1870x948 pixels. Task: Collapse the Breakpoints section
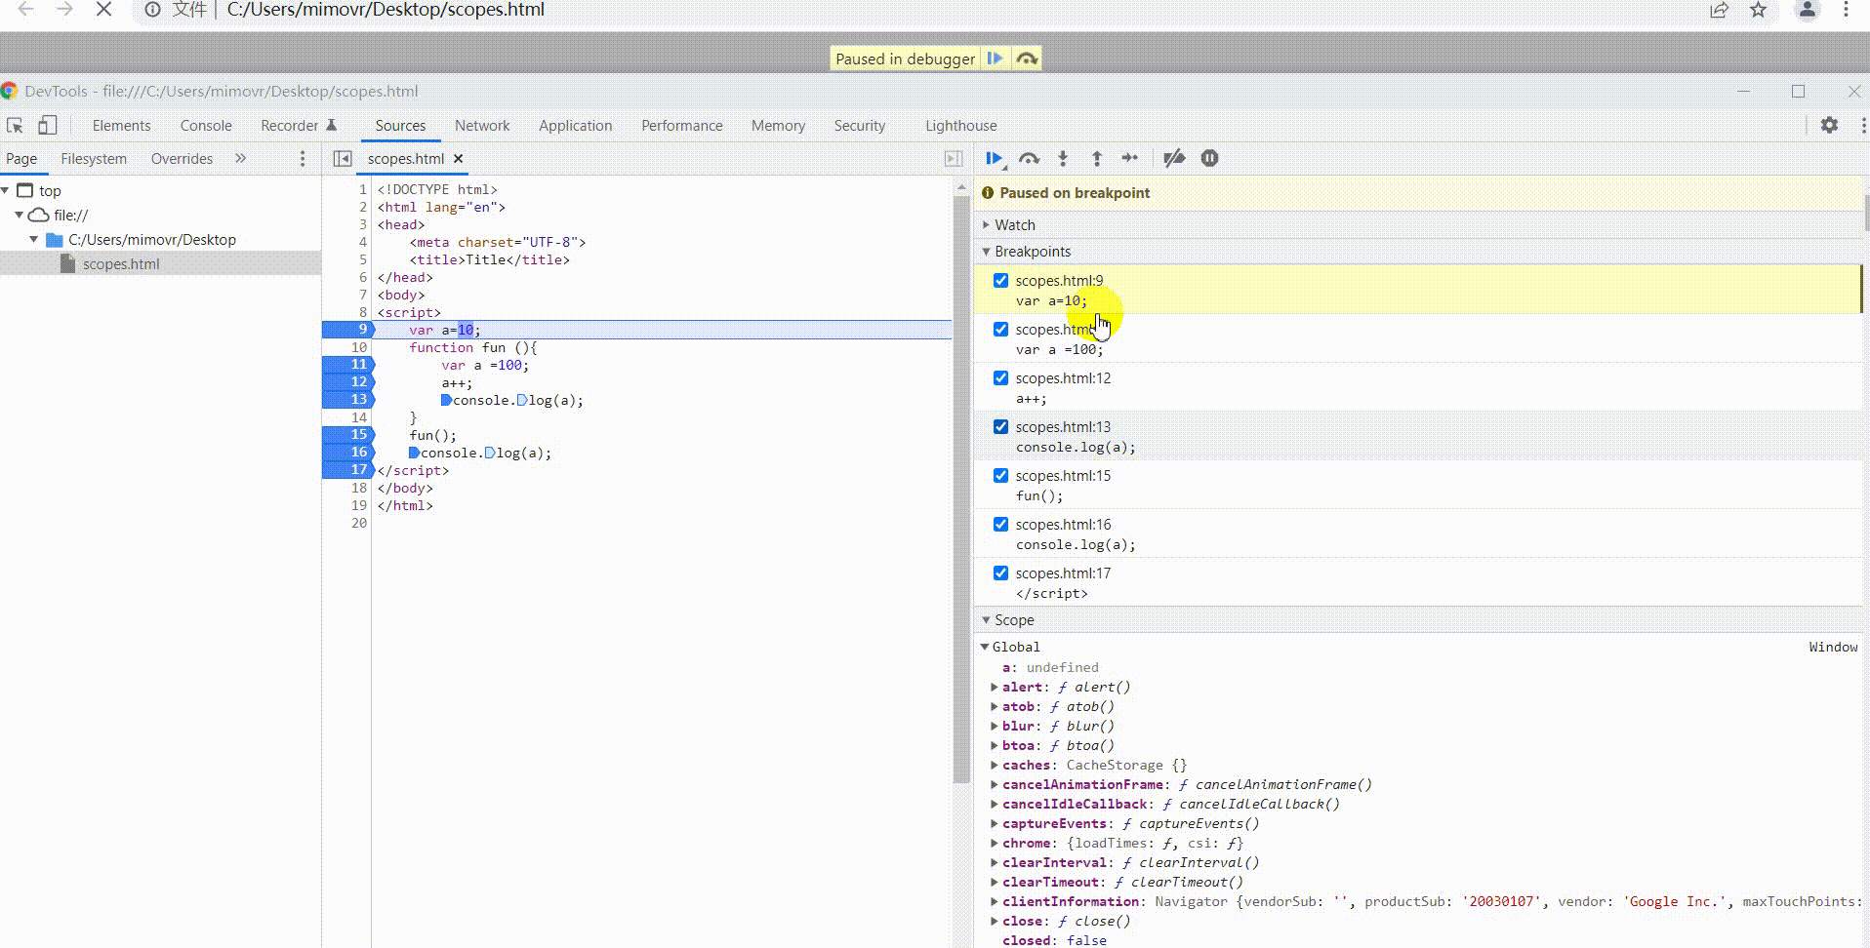click(986, 251)
